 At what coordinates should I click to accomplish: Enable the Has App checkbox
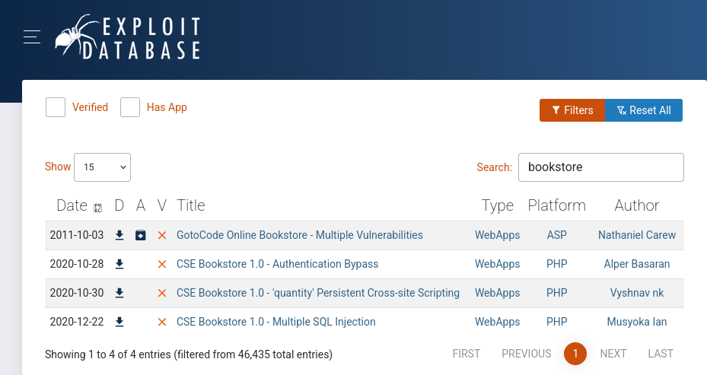[130, 107]
